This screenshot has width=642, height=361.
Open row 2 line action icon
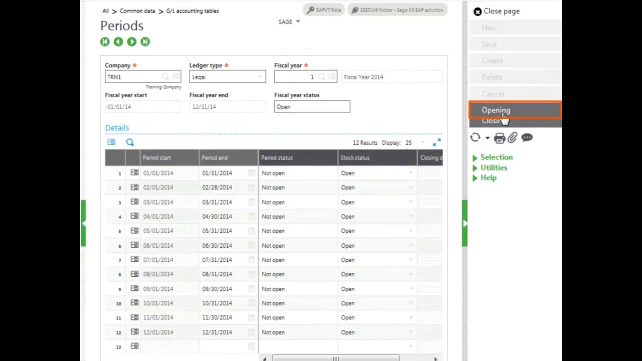(134, 187)
